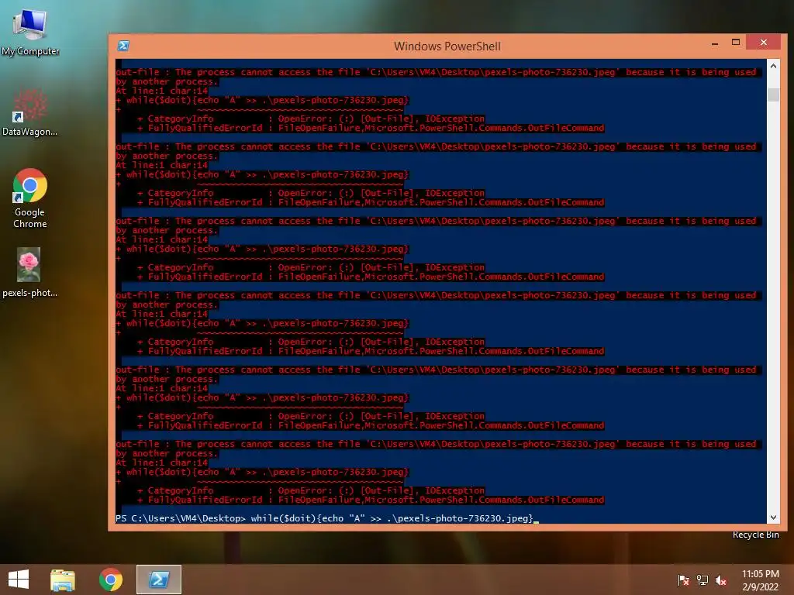Click the PowerShell prompt command line

point(327,518)
